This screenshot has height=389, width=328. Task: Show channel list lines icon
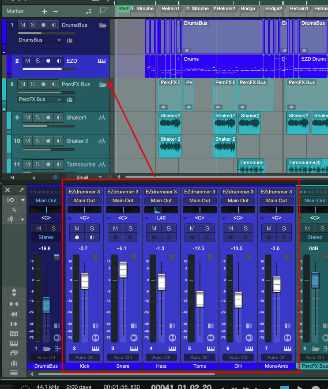point(14,373)
